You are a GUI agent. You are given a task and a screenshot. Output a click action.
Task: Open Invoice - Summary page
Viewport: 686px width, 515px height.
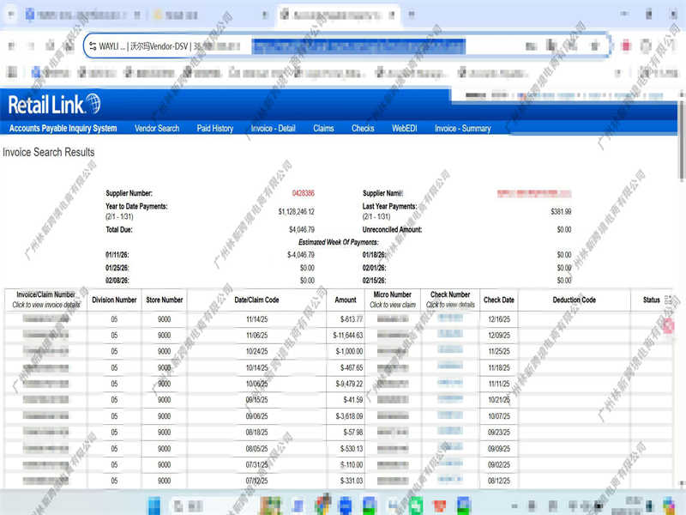click(x=463, y=128)
